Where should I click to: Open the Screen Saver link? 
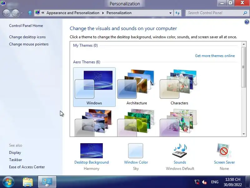click(224, 162)
